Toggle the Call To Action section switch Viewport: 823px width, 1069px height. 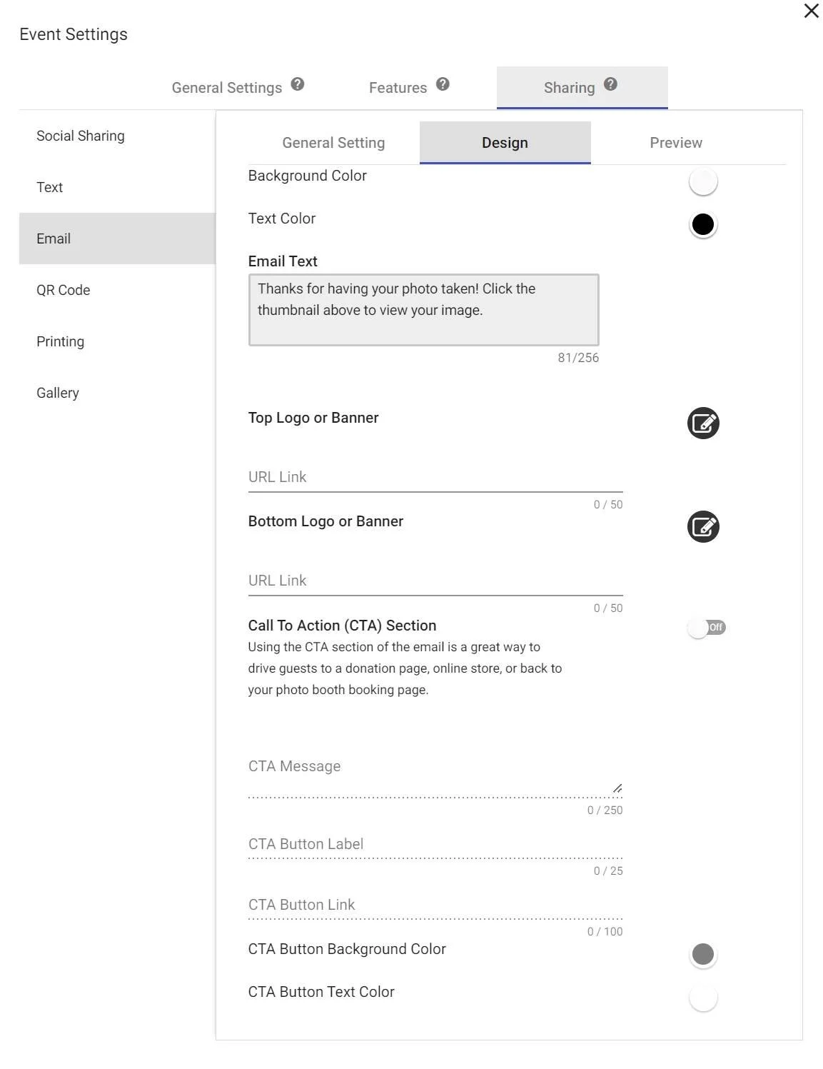(x=706, y=628)
